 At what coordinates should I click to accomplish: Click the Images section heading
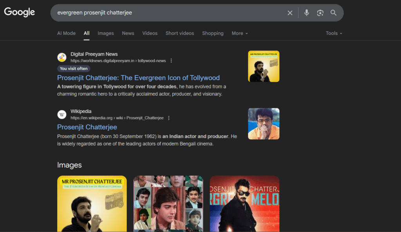tap(69, 165)
